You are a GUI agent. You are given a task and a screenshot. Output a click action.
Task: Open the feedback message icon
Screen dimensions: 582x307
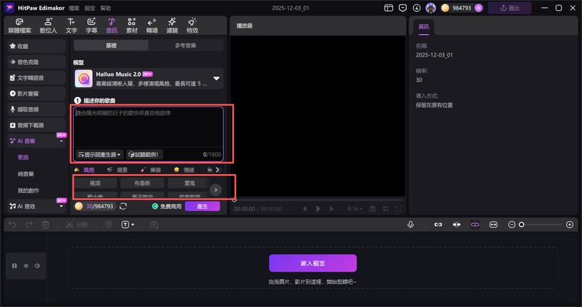(x=403, y=8)
